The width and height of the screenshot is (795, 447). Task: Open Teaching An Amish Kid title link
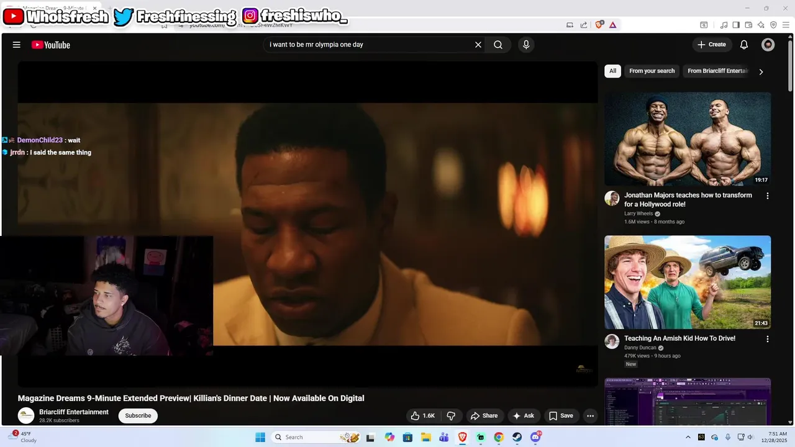[x=679, y=338]
